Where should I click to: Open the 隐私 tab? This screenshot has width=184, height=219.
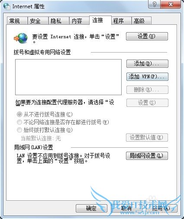tap(58, 21)
